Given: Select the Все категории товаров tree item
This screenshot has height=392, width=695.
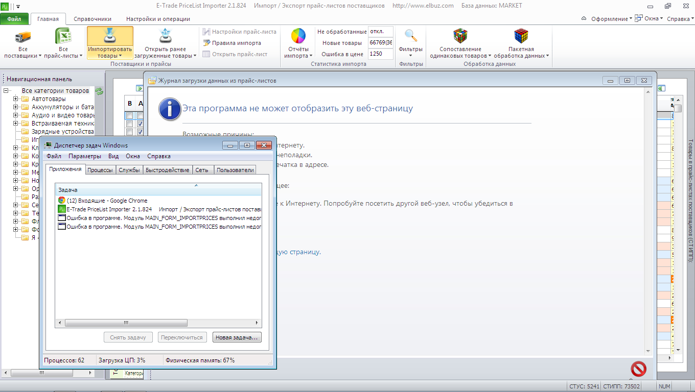Looking at the screenshot, I should coord(55,91).
